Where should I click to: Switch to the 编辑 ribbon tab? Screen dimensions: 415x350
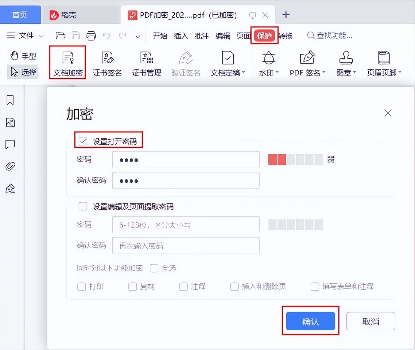[223, 36]
